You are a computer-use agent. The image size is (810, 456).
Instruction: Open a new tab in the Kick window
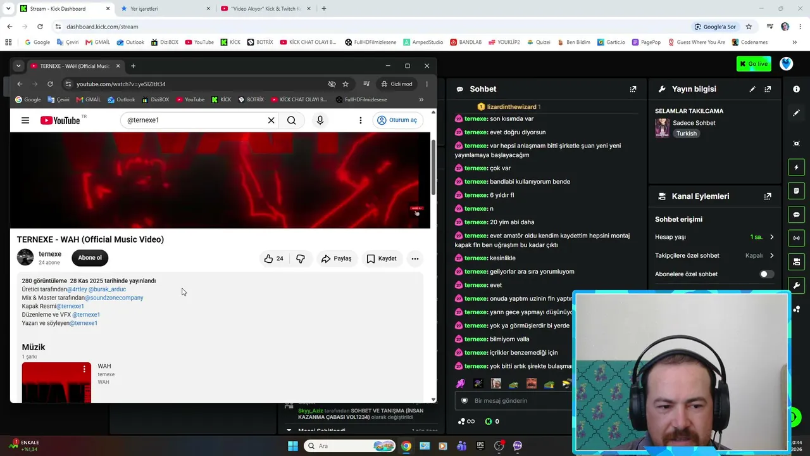click(x=324, y=9)
